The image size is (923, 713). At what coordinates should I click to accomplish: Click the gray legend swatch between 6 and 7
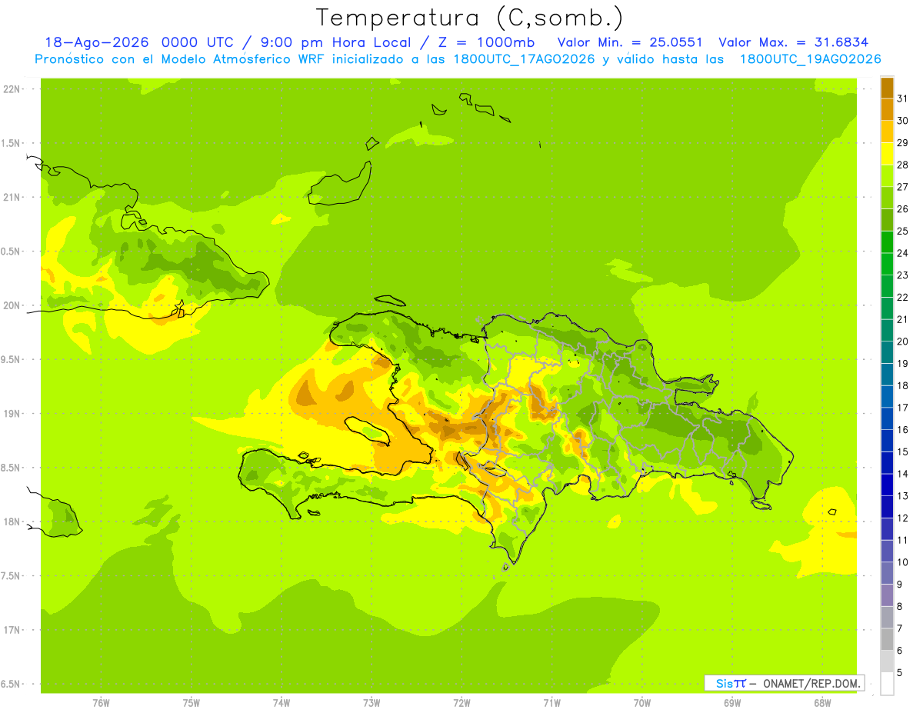click(x=887, y=639)
